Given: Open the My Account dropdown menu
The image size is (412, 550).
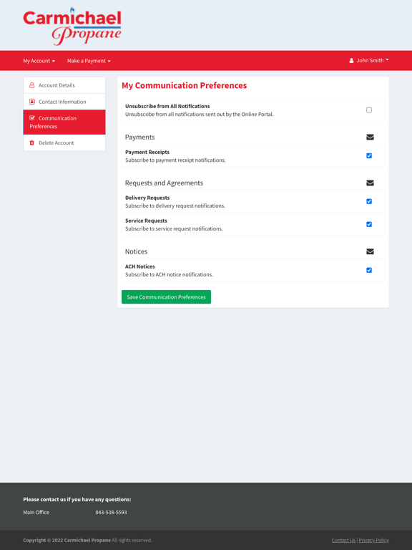Looking at the screenshot, I should (x=39, y=61).
